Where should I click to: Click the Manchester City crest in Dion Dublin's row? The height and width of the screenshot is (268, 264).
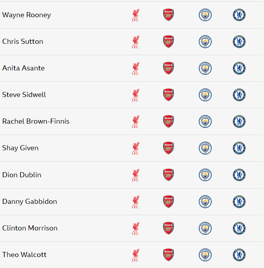205,175
